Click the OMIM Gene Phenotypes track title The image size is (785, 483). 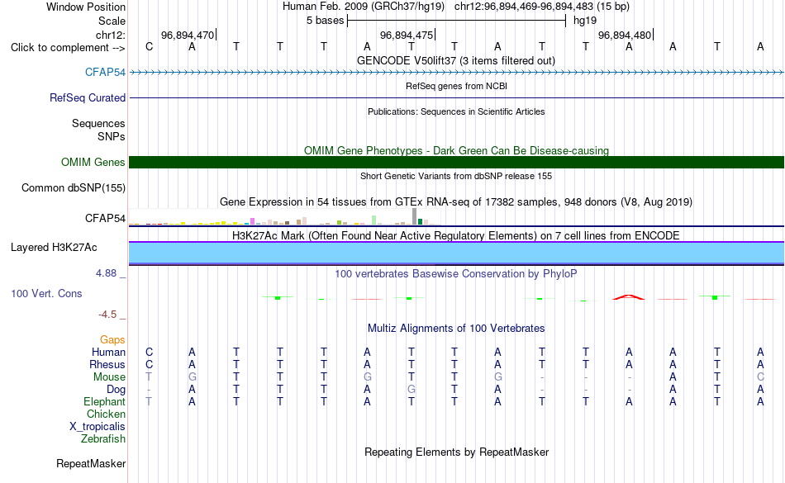(x=456, y=150)
